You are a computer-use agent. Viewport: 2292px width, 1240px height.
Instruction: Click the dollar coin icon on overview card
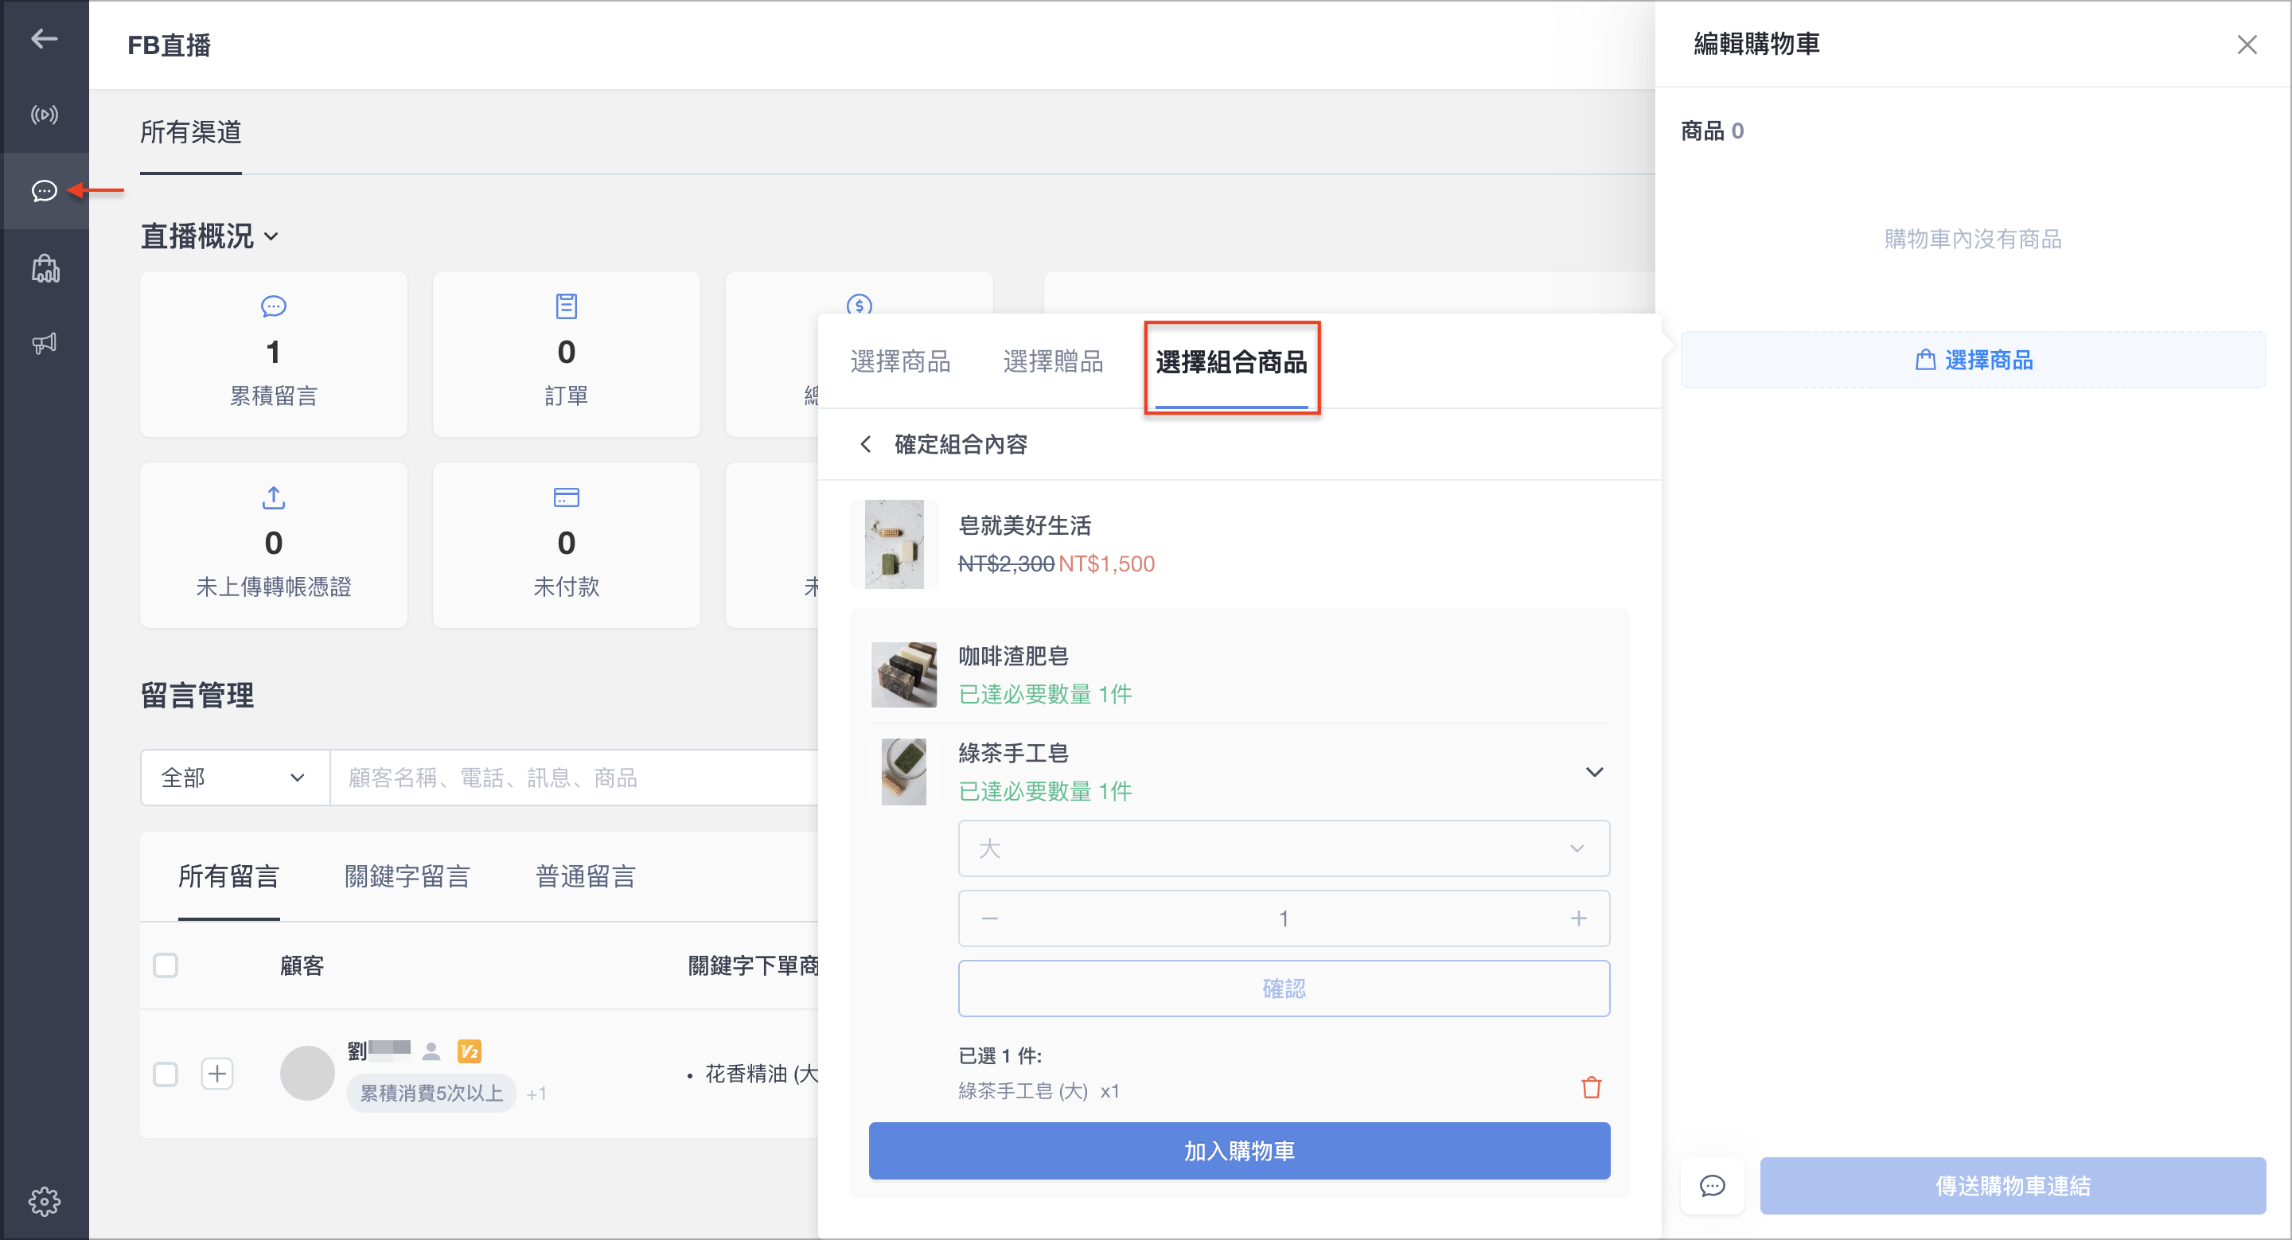coord(859,304)
